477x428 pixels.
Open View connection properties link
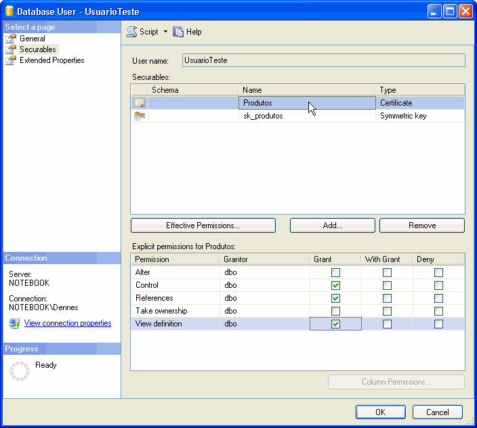pos(68,324)
